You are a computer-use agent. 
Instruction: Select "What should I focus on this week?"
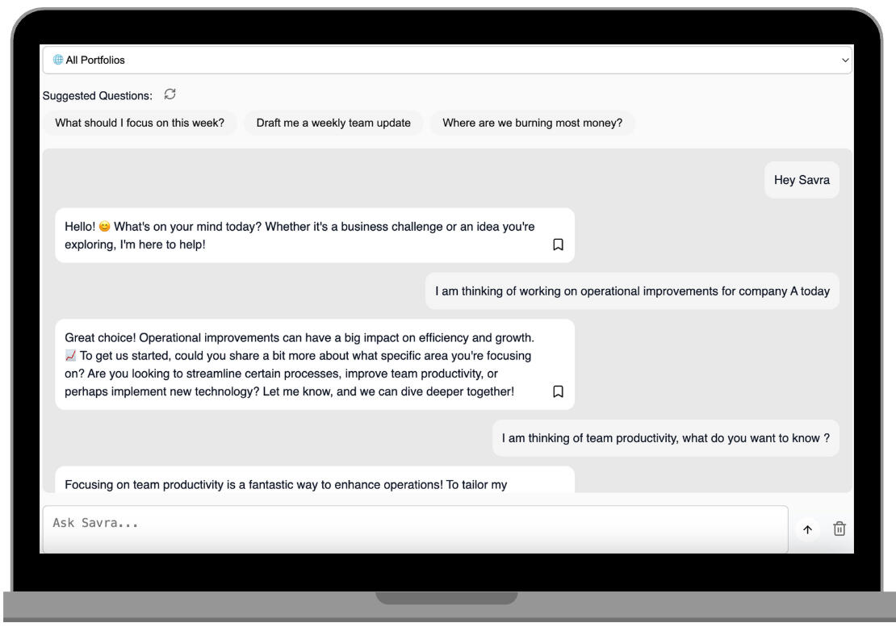(x=140, y=123)
